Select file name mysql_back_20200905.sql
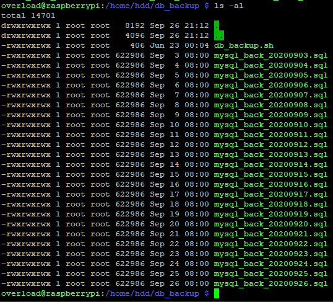Viewport: 333px width, 302px height. point(270,76)
